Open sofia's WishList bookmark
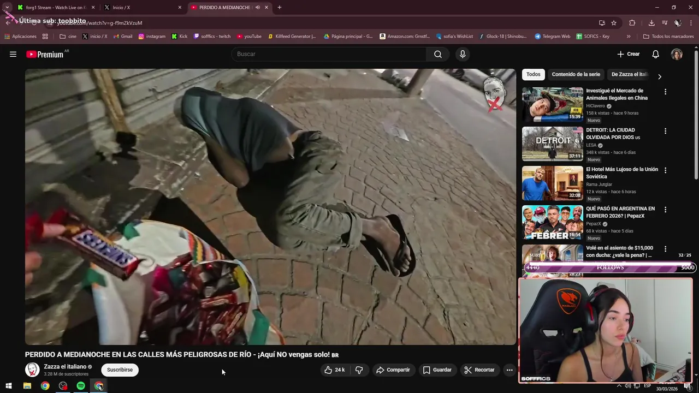This screenshot has height=393, width=699. [x=454, y=37]
